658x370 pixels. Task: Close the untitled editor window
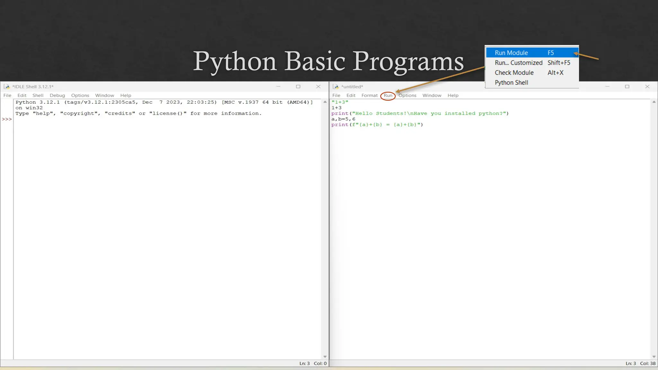[x=647, y=87]
